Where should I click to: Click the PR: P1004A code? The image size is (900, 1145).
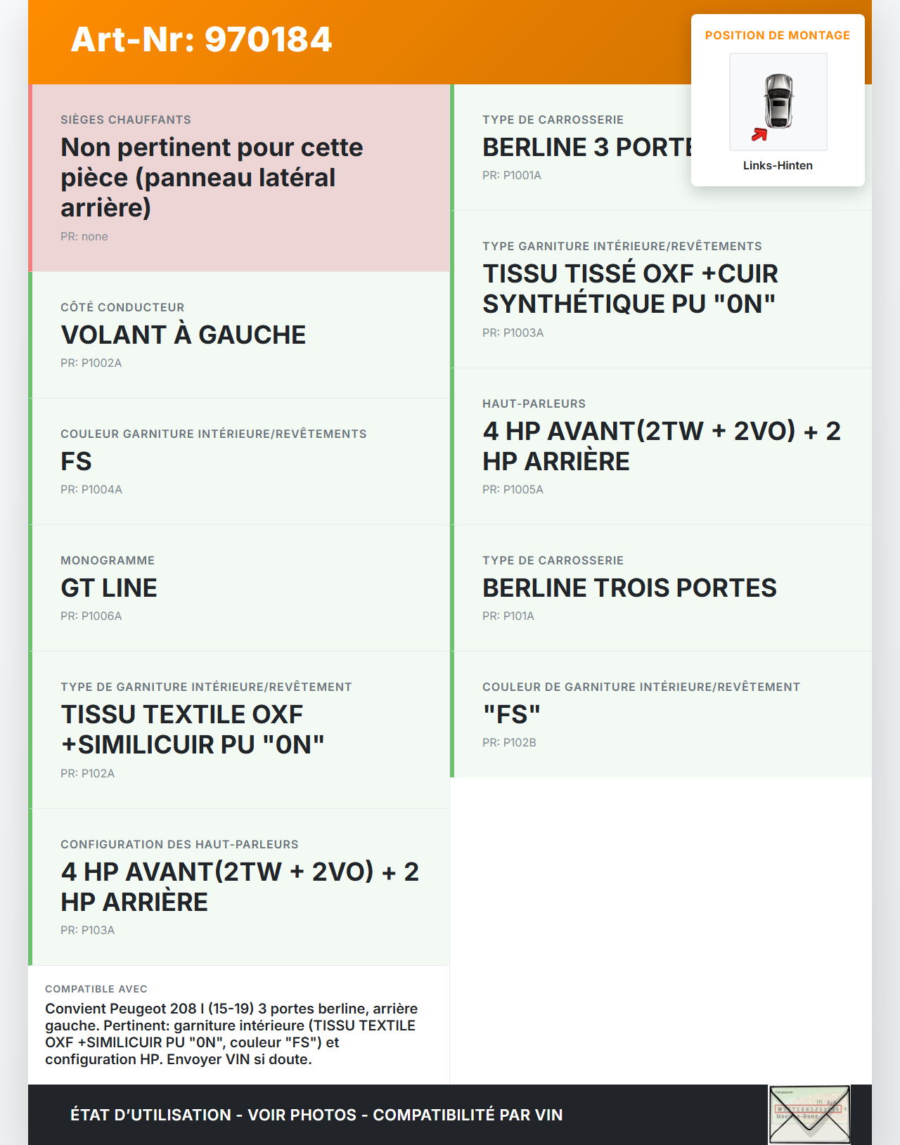click(x=91, y=490)
